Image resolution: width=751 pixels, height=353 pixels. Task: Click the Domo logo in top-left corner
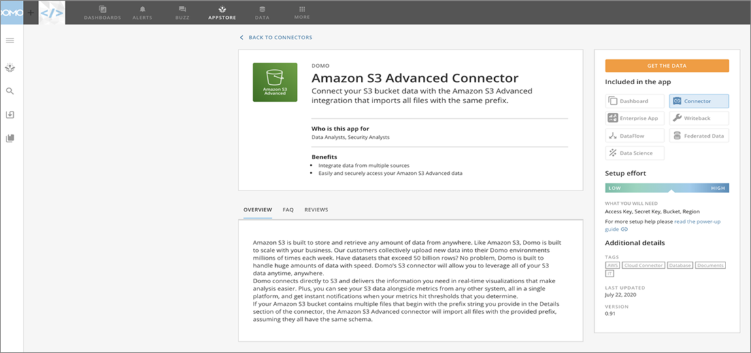pos(12,13)
